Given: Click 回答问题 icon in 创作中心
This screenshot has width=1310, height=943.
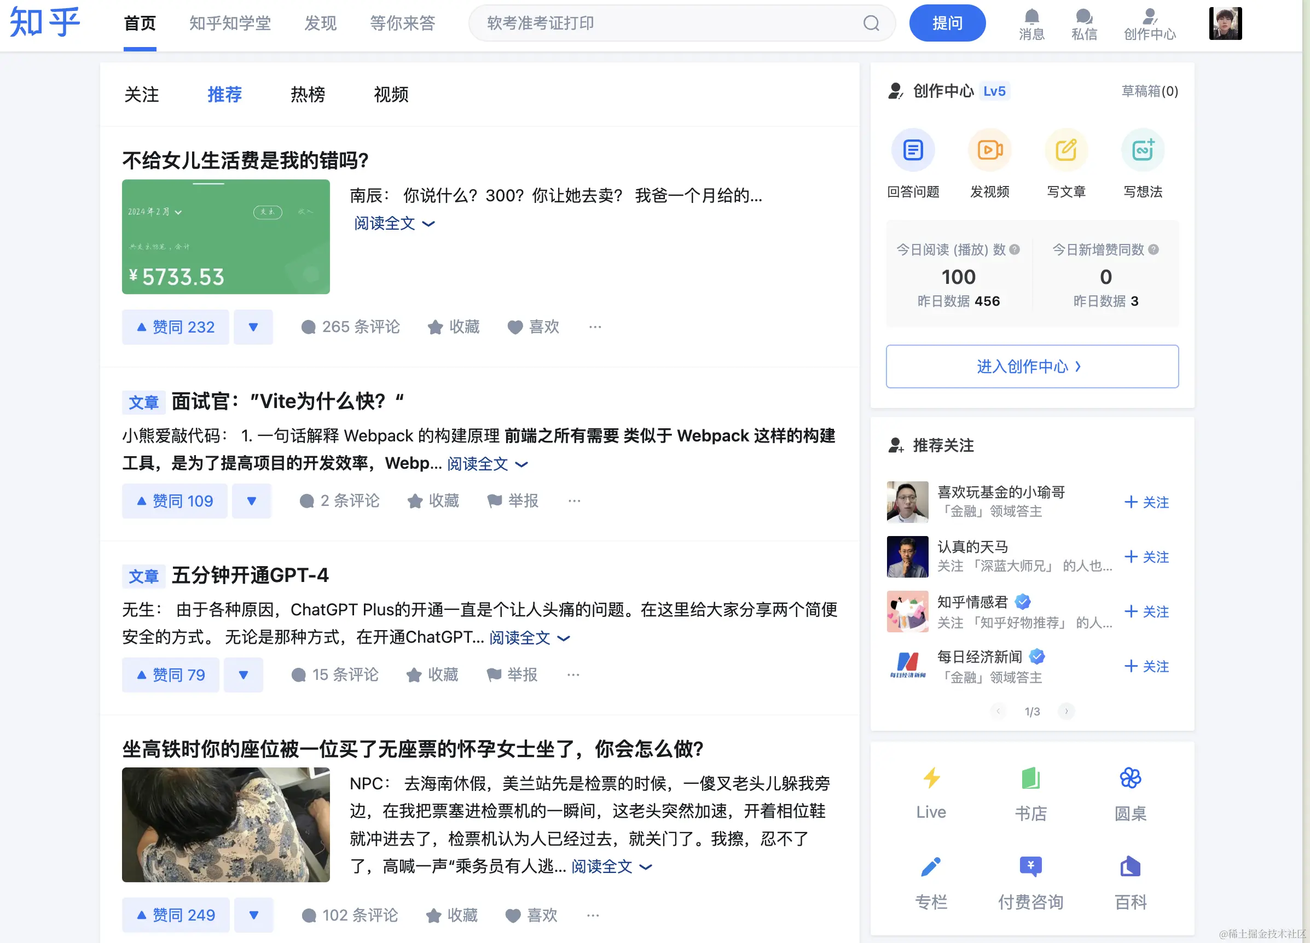Looking at the screenshot, I should [x=913, y=150].
